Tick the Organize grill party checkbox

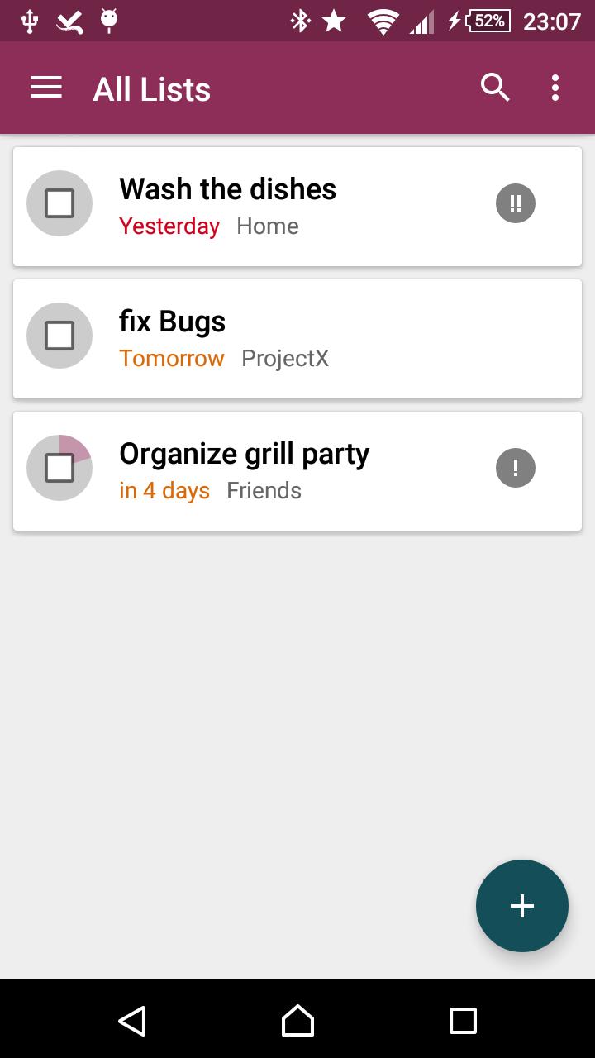click(x=59, y=468)
